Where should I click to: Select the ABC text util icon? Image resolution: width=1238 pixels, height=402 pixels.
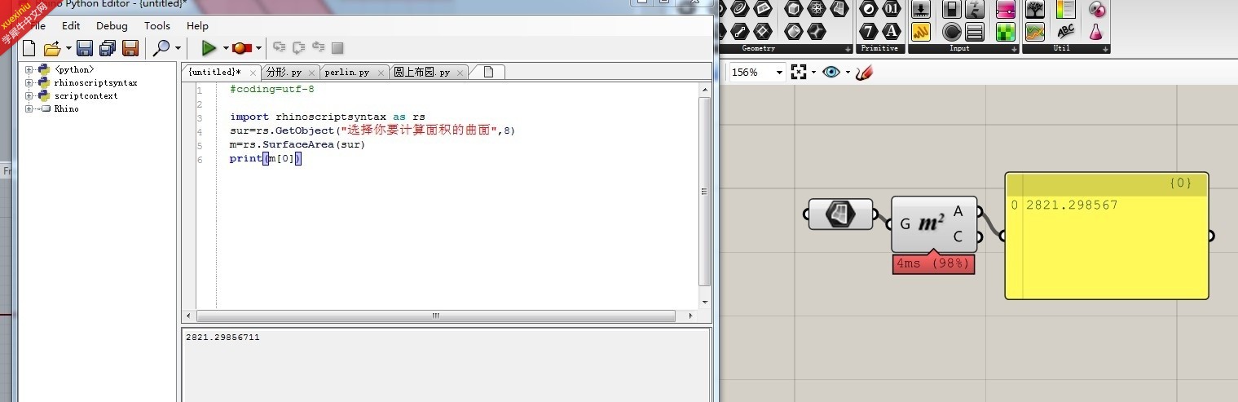pos(1065,31)
